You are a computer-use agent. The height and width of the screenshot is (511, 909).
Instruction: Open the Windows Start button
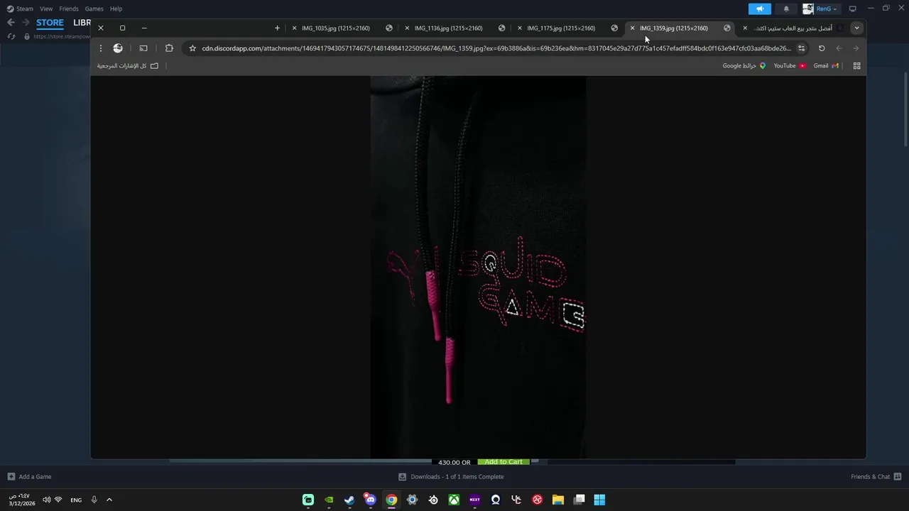point(599,500)
